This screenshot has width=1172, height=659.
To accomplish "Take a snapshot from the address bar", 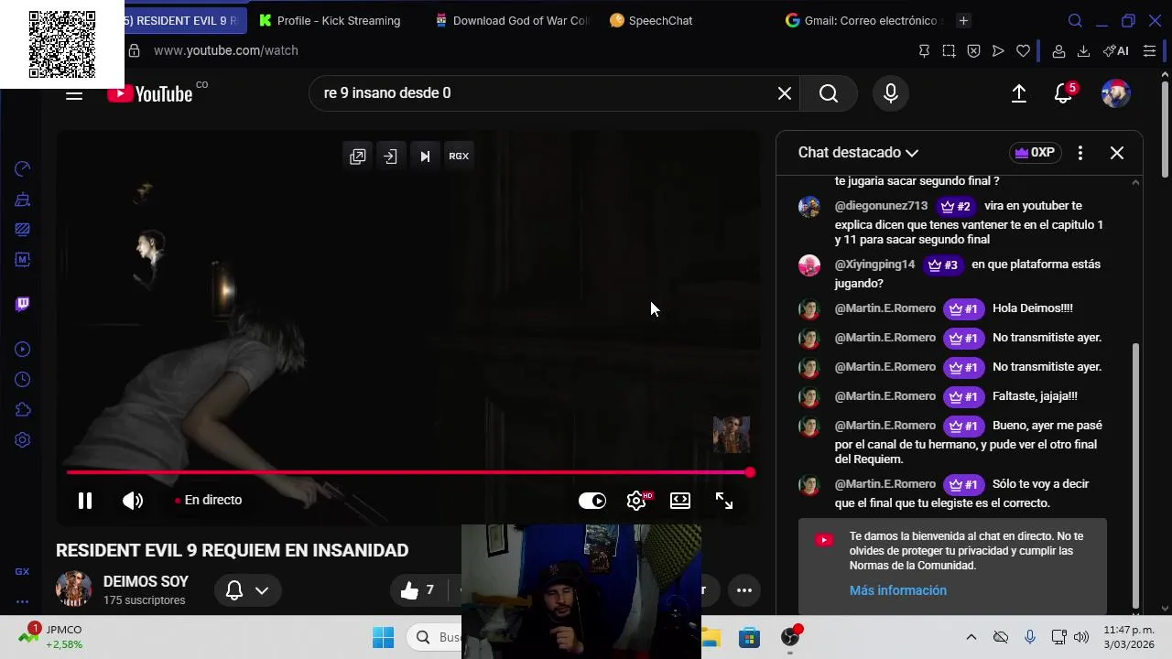I will click(x=949, y=51).
